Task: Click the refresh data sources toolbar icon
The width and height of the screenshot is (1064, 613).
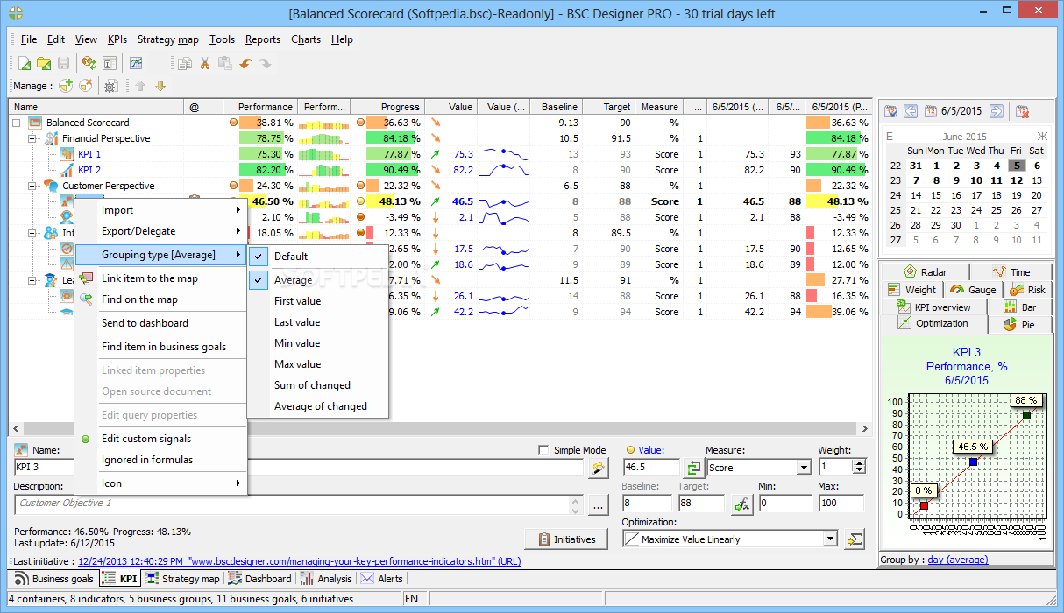Action: (x=89, y=63)
